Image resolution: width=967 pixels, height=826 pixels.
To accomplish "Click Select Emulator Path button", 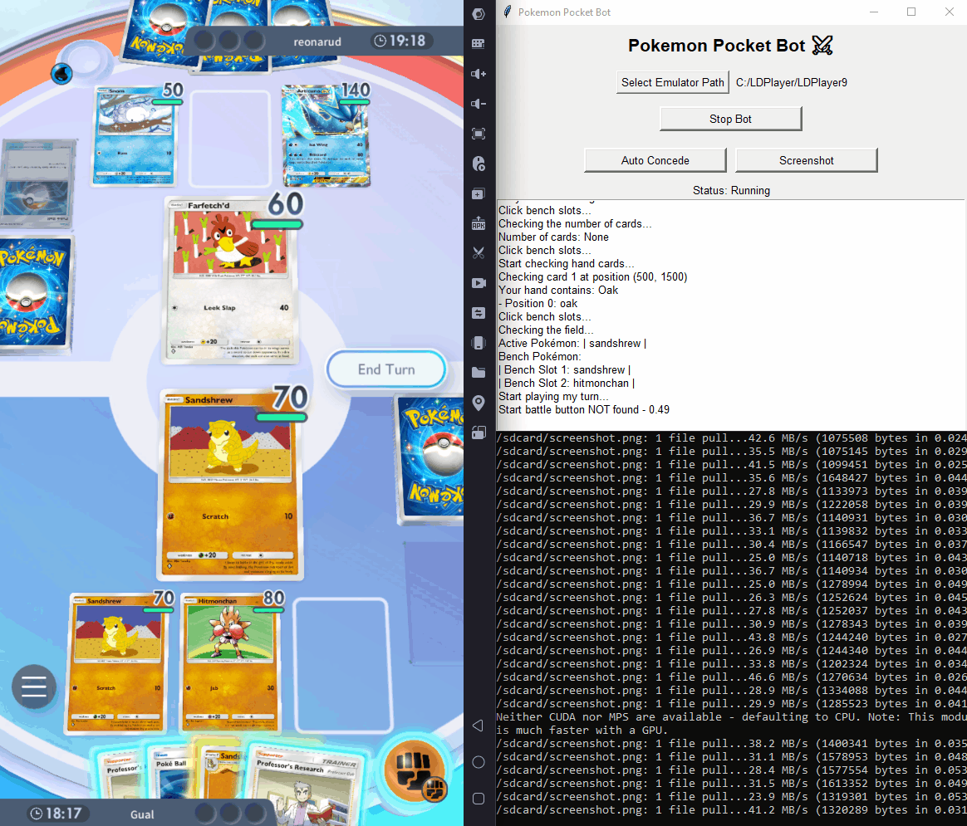I will point(672,82).
